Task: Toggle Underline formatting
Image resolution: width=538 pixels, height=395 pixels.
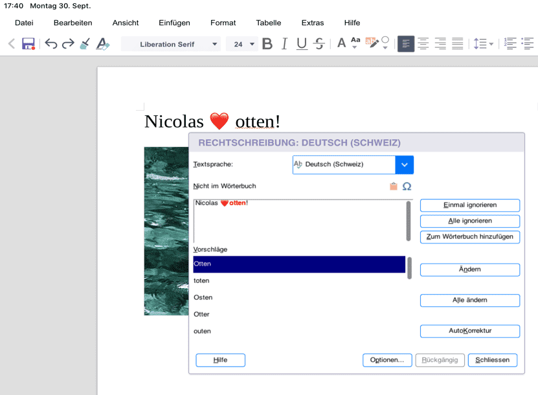Action: pyautogui.click(x=301, y=44)
